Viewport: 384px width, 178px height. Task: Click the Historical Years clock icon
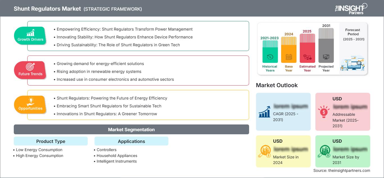pos(270,57)
